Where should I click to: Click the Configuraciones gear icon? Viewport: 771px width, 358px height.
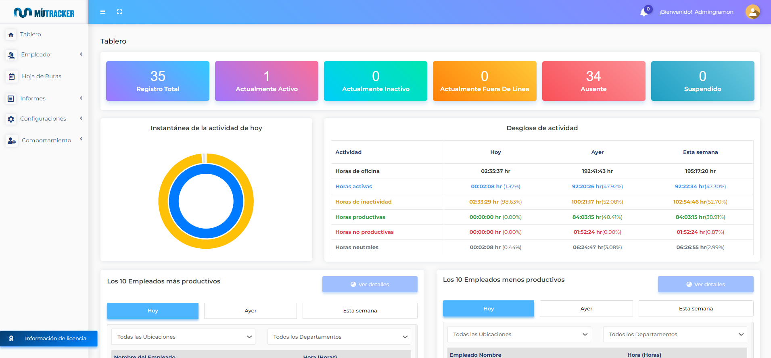coord(11,119)
